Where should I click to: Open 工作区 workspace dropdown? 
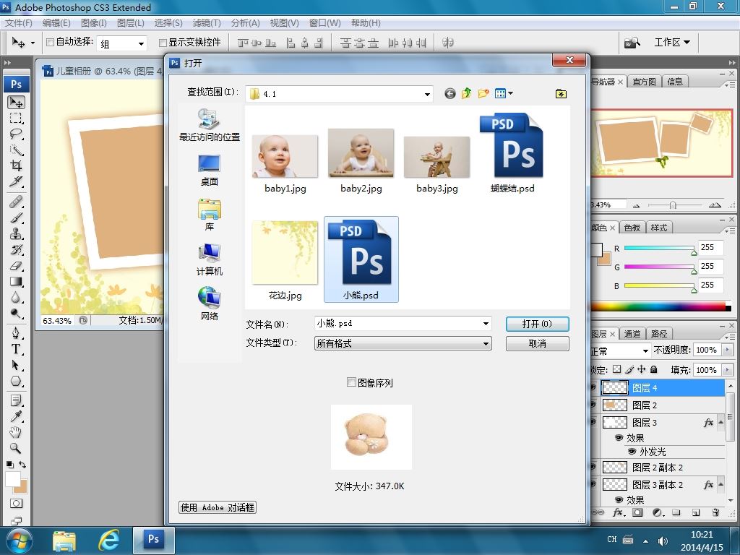(x=672, y=43)
